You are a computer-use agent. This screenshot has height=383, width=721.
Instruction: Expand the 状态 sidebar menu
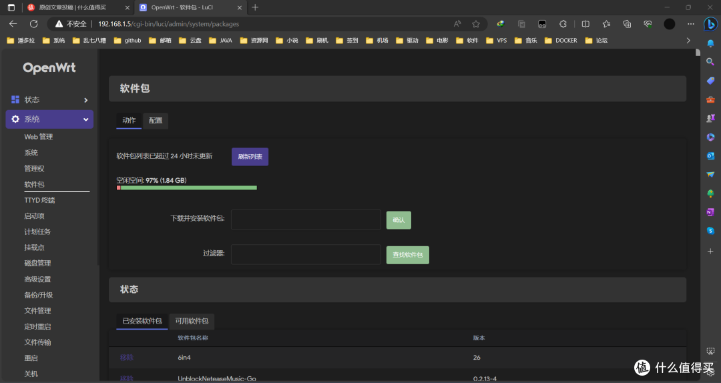[x=49, y=100]
